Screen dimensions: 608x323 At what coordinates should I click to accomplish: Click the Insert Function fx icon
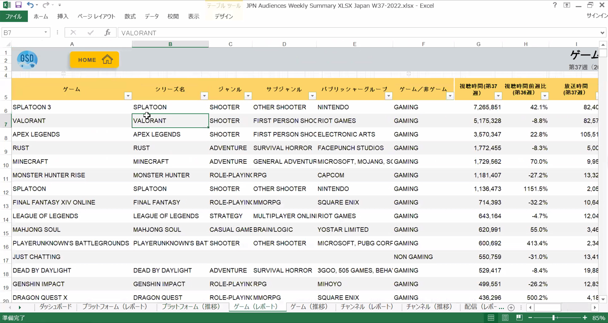pos(107,33)
